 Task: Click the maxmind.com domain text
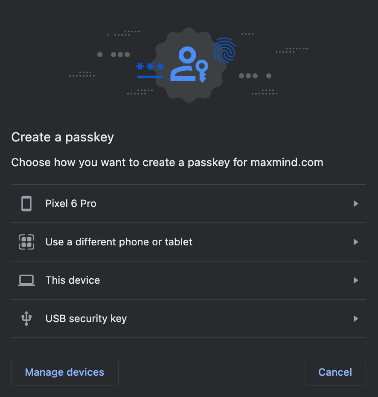pos(287,162)
